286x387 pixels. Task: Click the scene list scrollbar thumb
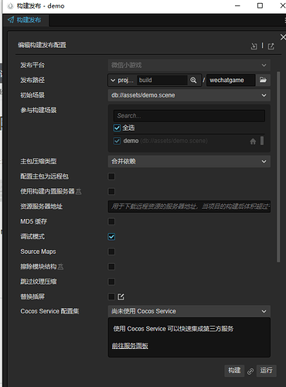(262, 141)
